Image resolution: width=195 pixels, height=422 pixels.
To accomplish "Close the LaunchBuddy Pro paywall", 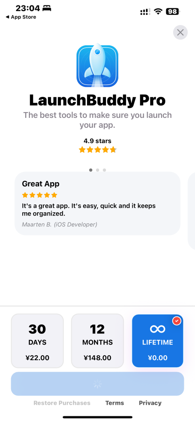I will (180, 33).
